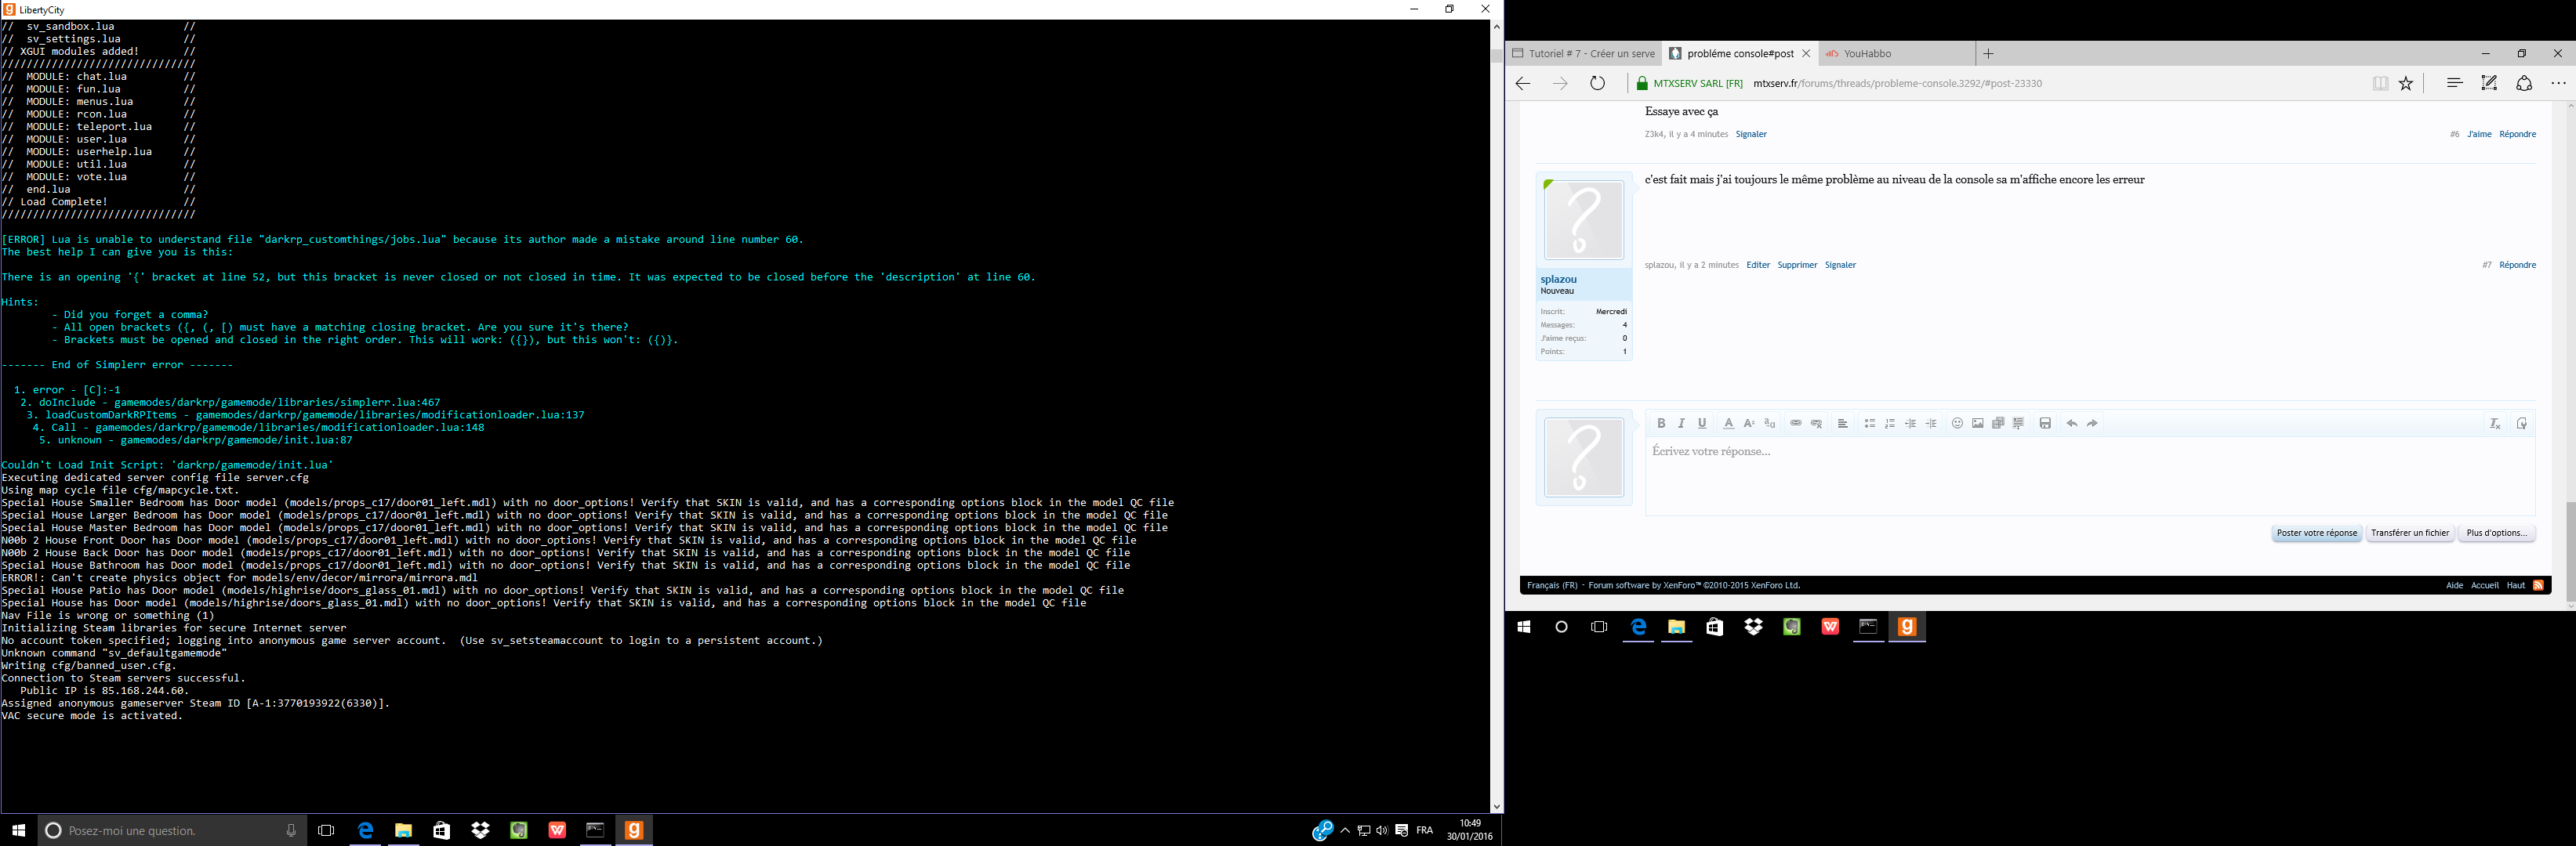Click the 'Transférer un fichier' button
Image resolution: width=2576 pixels, height=846 pixels.
click(2410, 533)
